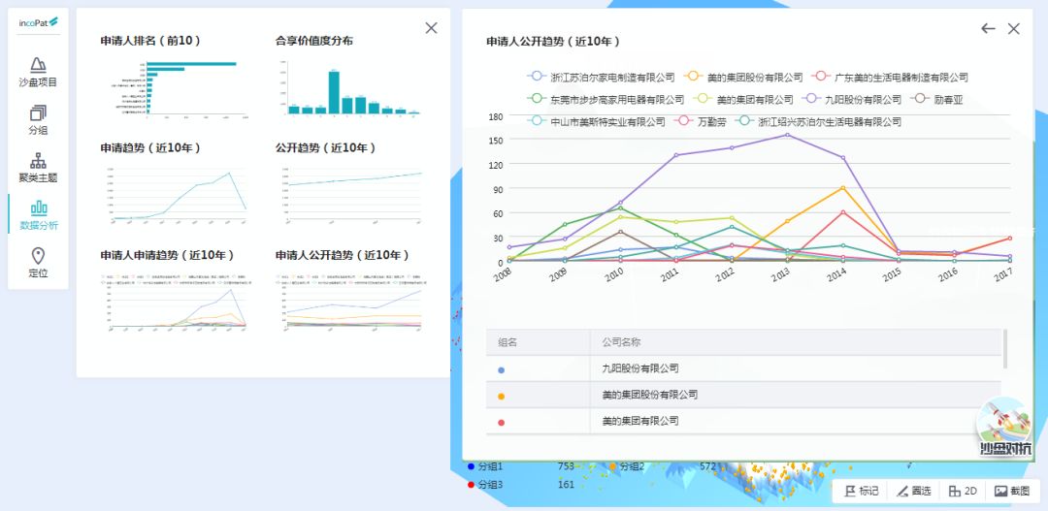
Task: Click the 标记 flag button
Action: 862,491
